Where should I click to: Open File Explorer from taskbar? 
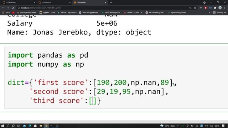[x=41, y=126]
